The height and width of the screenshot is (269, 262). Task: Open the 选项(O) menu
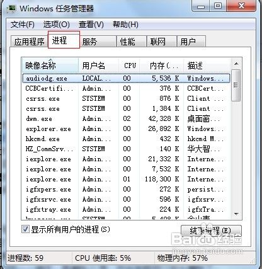[x=56, y=25]
